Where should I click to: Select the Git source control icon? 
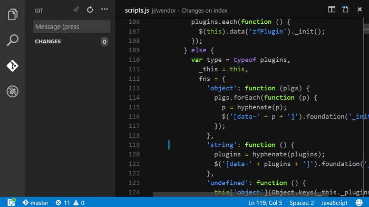tap(13, 65)
